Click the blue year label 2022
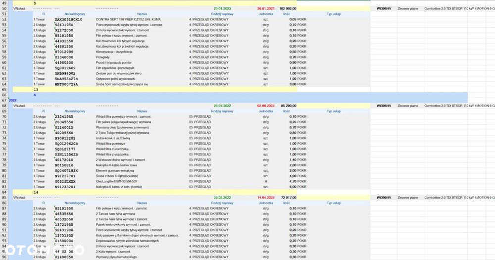 click(13, 100)
